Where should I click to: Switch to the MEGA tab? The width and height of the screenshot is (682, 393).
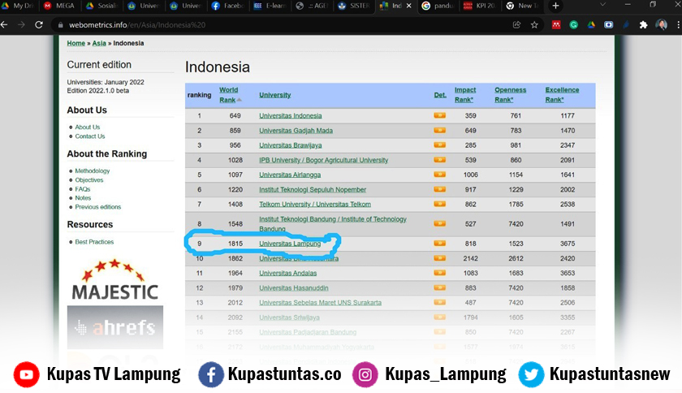pyautogui.click(x=60, y=6)
